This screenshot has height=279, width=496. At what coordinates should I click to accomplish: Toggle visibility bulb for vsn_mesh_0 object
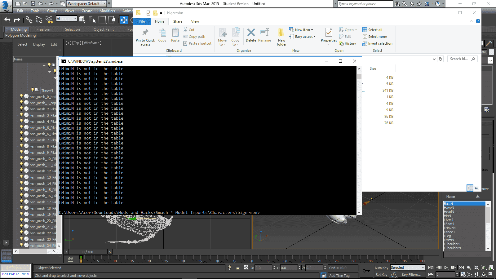point(21,96)
